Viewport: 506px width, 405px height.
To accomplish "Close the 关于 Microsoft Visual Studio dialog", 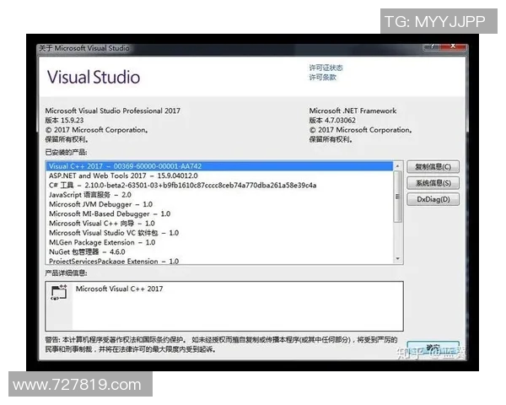I will point(453,46).
